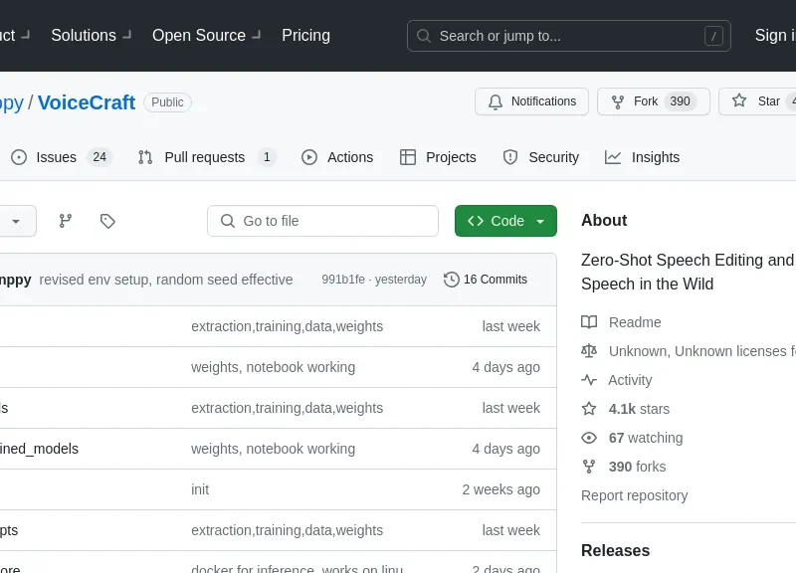Click the slash shortcut key hint
The image size is (796, 573).
[x=713, y=36]
